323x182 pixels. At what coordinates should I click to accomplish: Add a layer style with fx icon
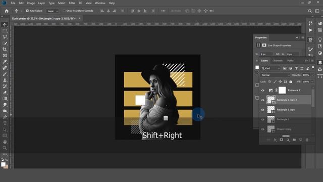[275, 140]
